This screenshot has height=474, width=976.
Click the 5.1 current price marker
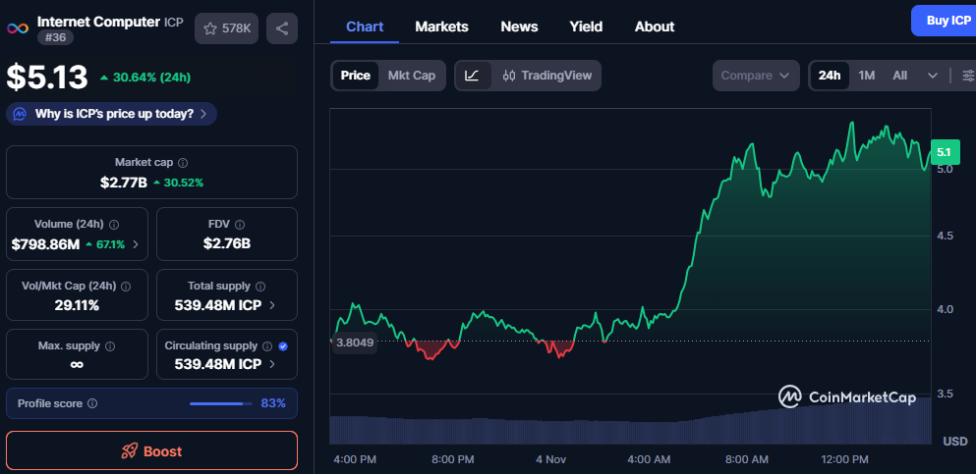pyautogui.click(x=945, y=152)
